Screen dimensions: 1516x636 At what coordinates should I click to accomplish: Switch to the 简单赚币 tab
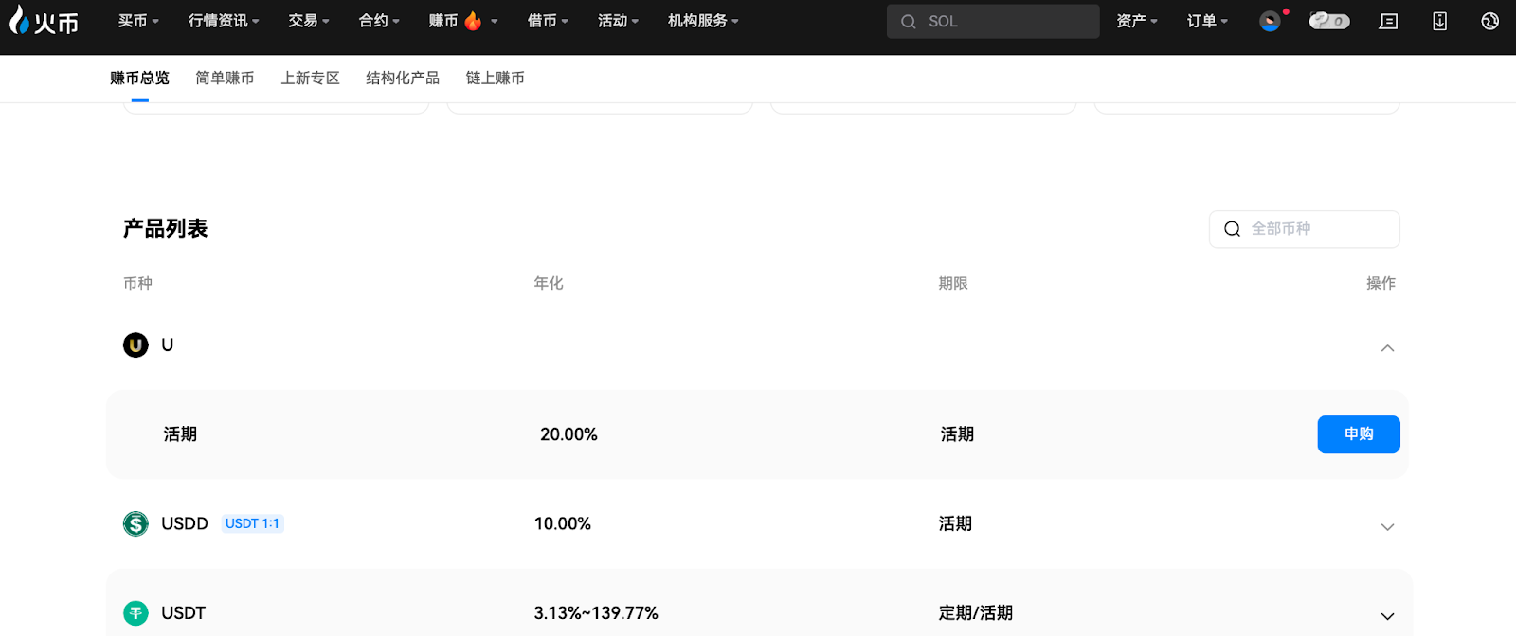coord(225,79)
